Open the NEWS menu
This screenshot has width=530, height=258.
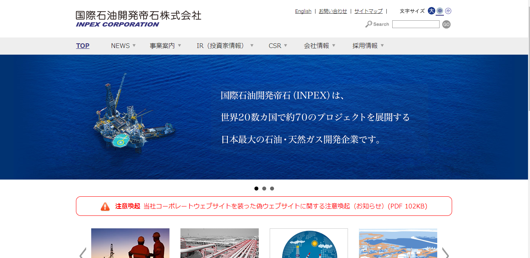point(120,46)
